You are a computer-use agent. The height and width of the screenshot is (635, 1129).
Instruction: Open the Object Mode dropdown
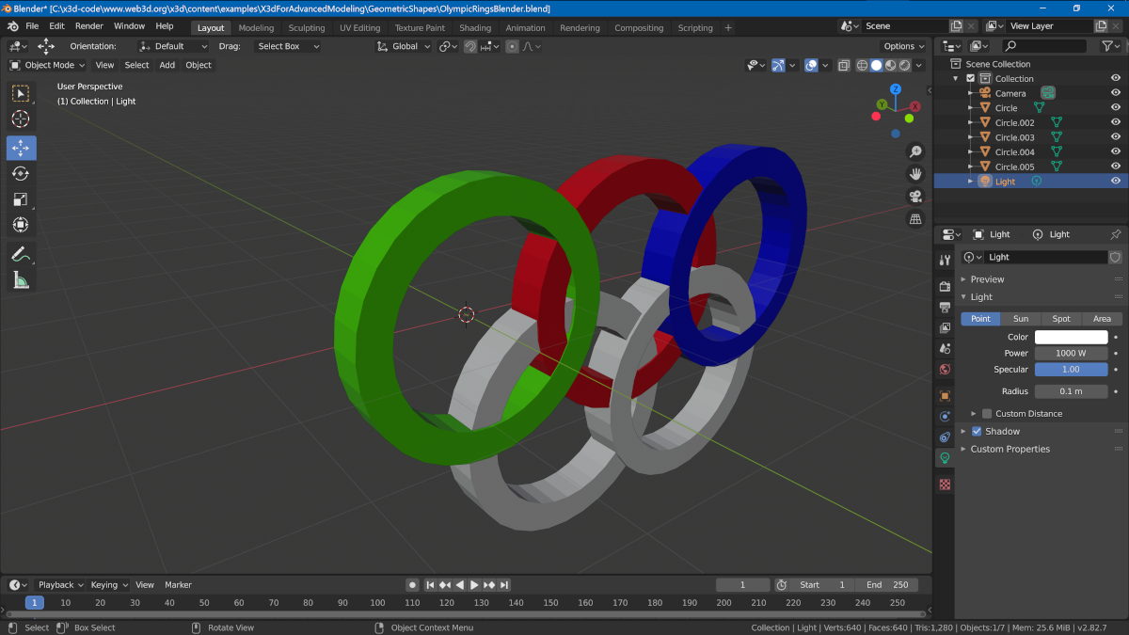[47, 65]
